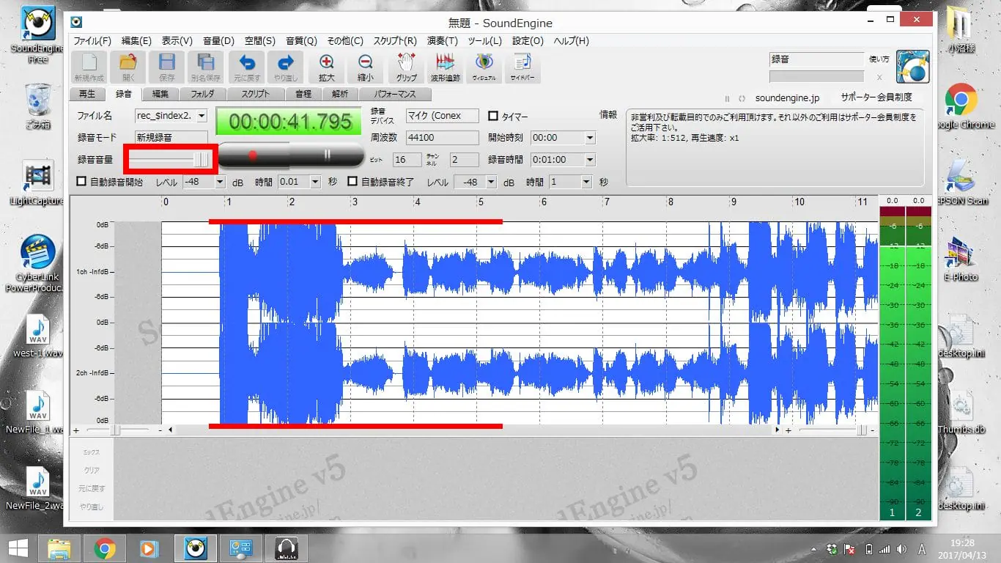The height and width of the screenshot is (563, 1001).
Task: Open the Google Chrome desktop shortcut
Action: click(960, 106)
